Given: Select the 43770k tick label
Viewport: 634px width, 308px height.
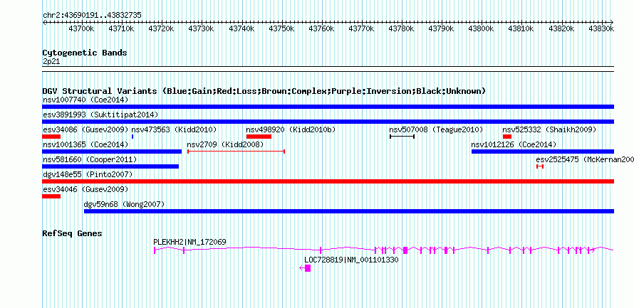Looking at the screenshot, I should tap(361, 28).
